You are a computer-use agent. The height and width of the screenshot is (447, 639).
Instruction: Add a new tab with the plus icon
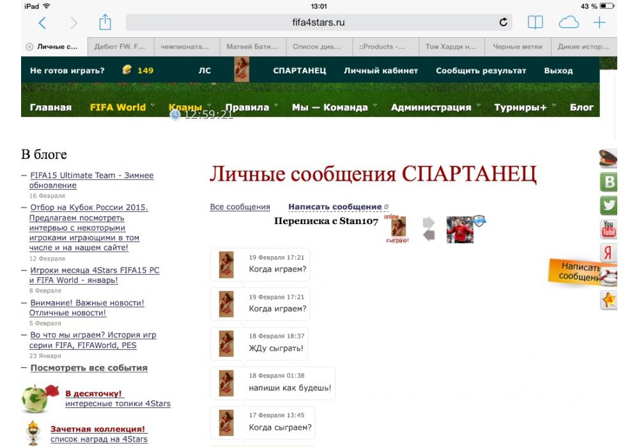599,23
